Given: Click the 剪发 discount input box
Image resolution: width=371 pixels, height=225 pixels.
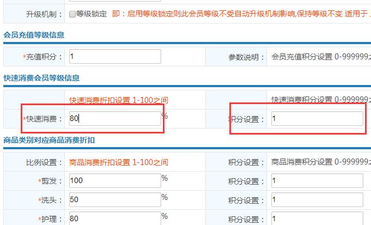Looking at the screenshot, I should tap(115, 181).
